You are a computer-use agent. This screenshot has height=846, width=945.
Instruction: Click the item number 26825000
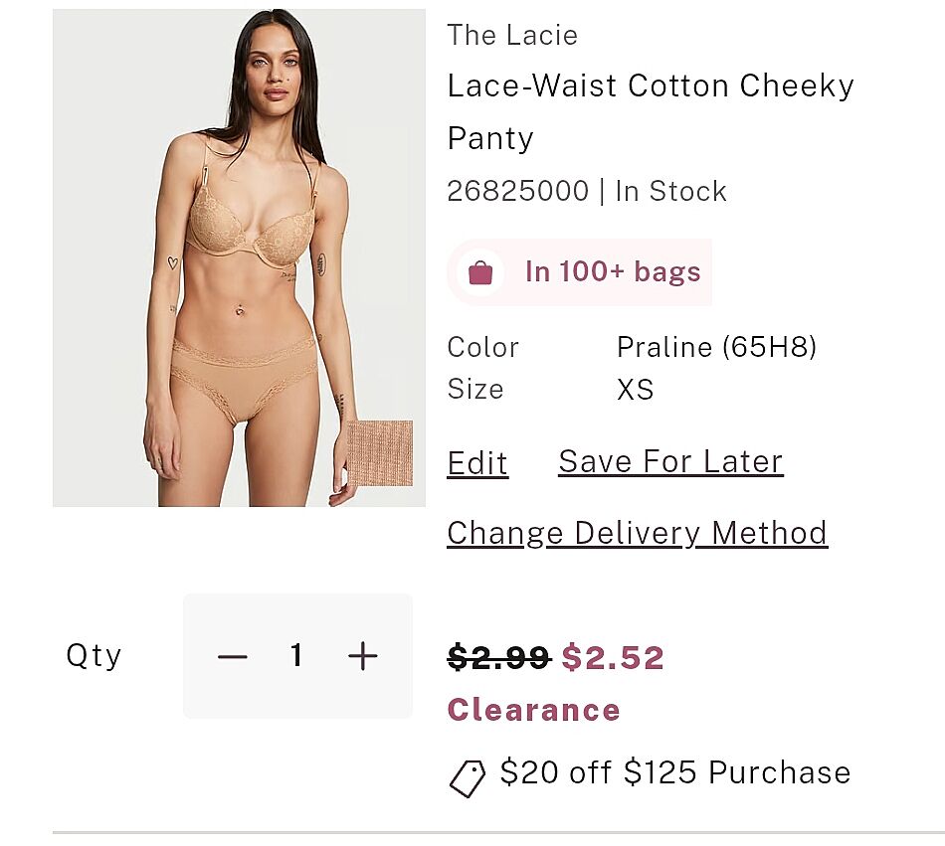pos(517,191)
